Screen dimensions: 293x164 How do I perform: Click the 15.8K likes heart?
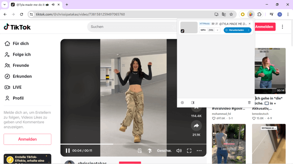[x=254, y=118]
